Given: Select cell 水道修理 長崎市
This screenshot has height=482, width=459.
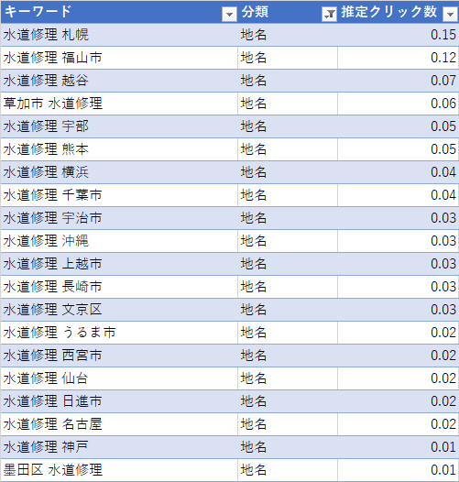Looking at the screenshot, I should (119, 287).
